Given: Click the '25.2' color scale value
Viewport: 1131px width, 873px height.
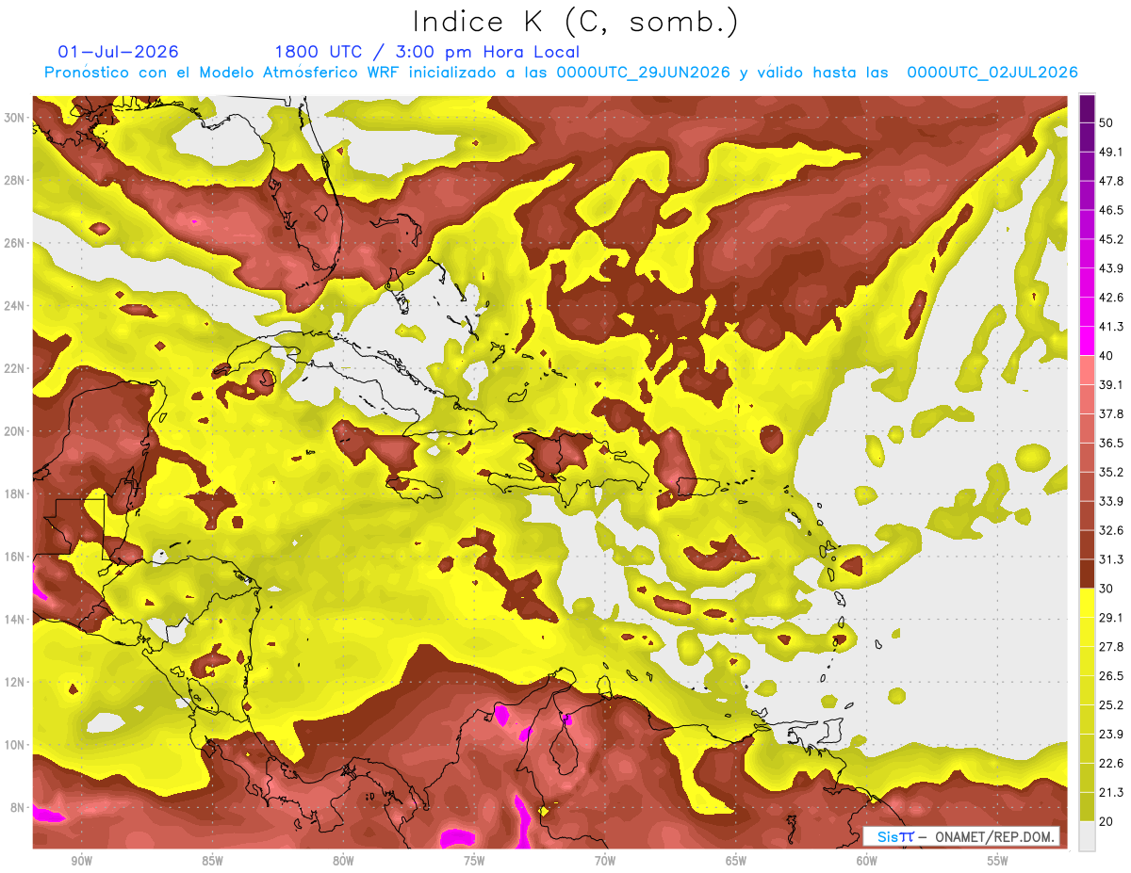Looking at the screenshot, I should pyautogui.click(x=1110, y=705).
